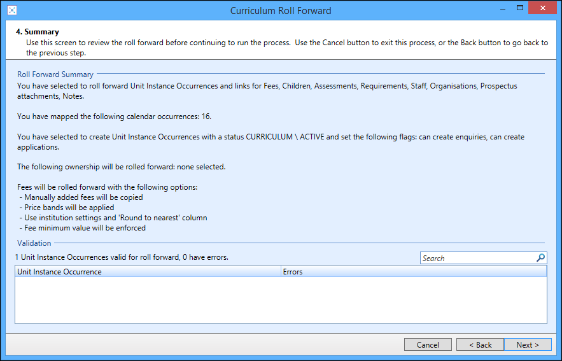Click the application icon in the title bar
Viewport: 562px width, 361px height.
[x=11, y=10]
